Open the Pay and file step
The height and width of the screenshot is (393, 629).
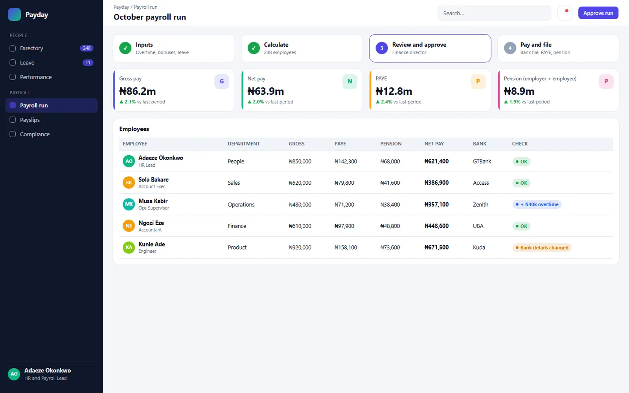558,48
